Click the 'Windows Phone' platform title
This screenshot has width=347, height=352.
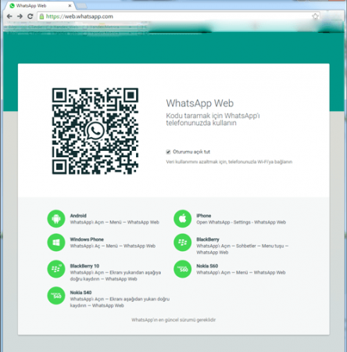[x=87, y=239]
